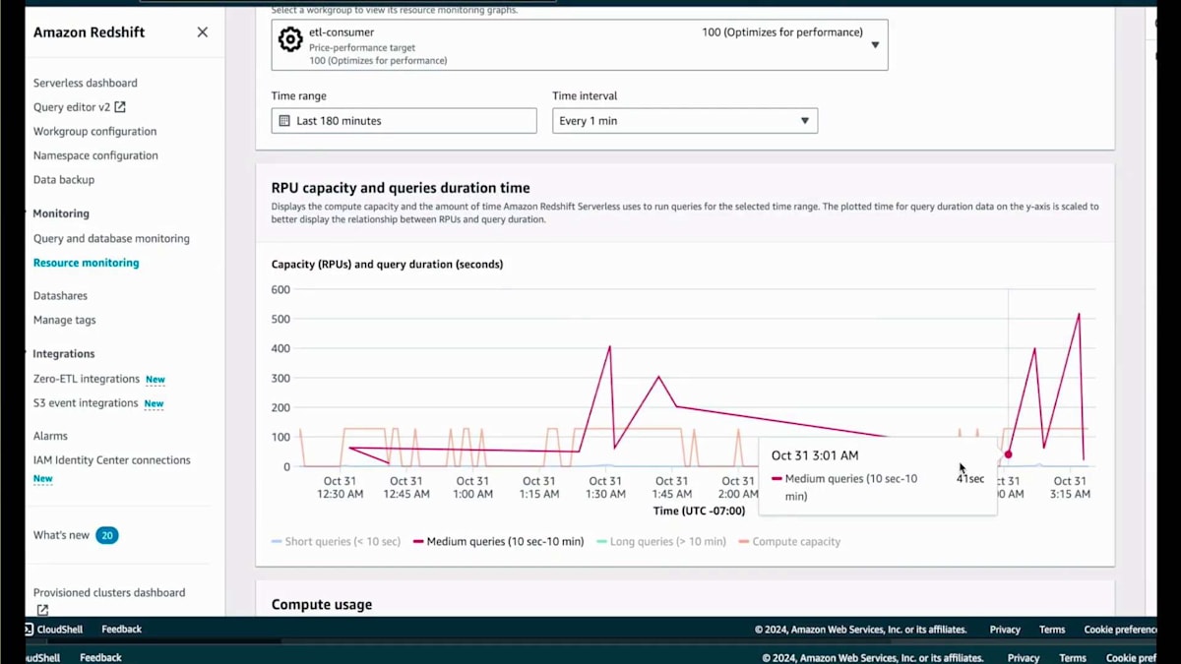Screen dimensions: 1181x664
Task: Select Resource monitoring in sidebar
Action: (x=87, y=263)
